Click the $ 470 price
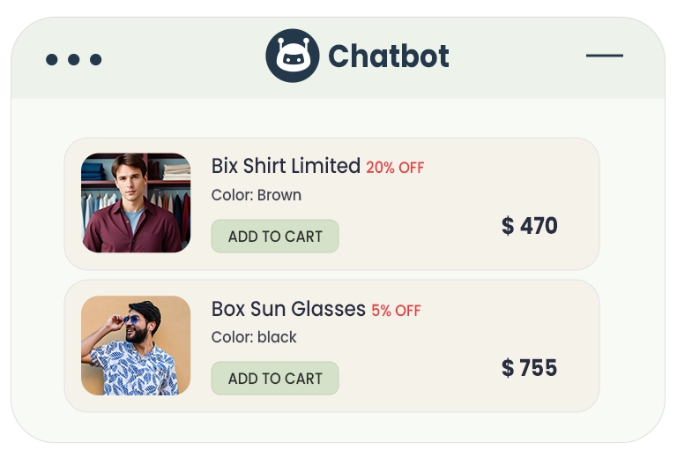The height and width of the screenshot is (466, 677). pos(530,226)
